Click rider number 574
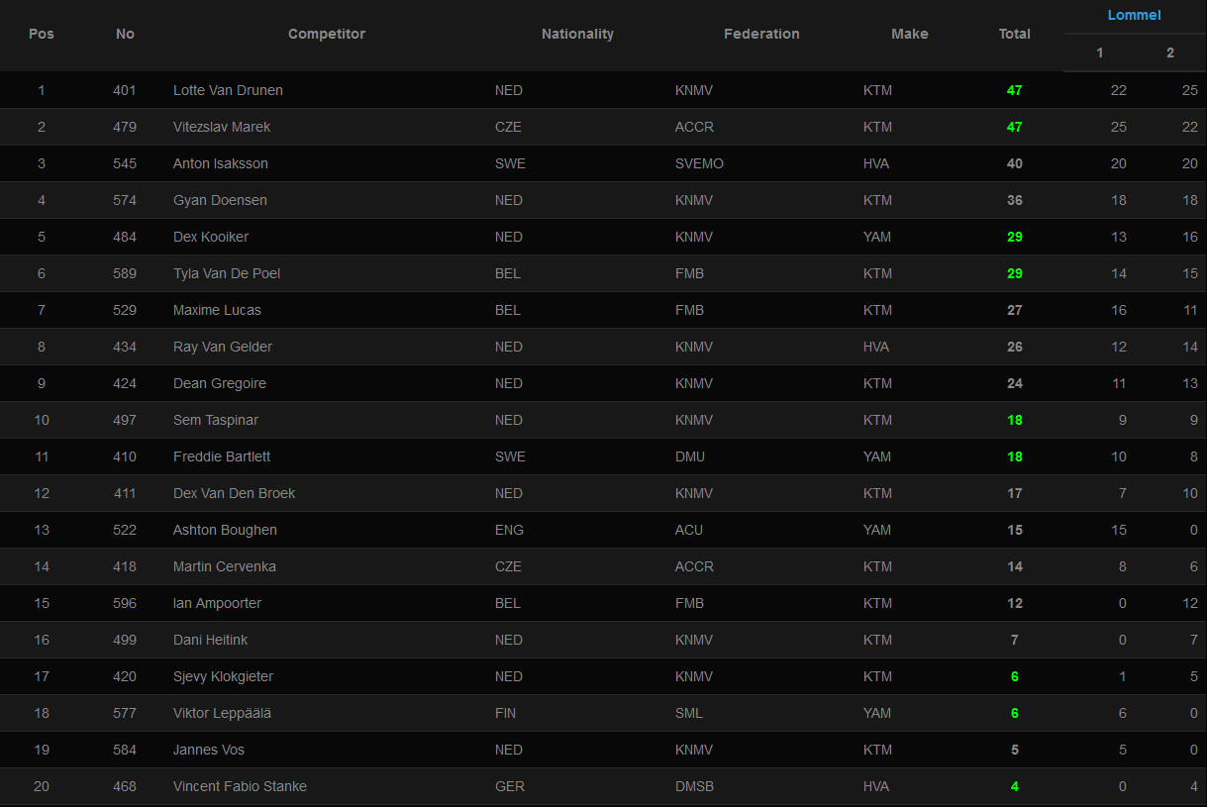 click(125, 200)
